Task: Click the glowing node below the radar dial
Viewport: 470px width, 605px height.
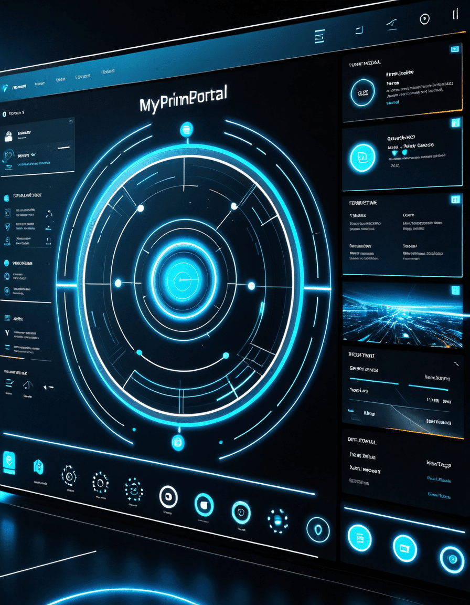Action: 178,442
